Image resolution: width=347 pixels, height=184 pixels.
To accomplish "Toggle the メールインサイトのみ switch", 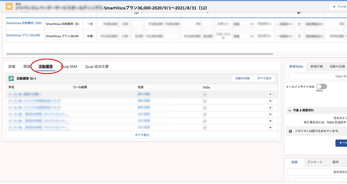I will pyautogui.click(x=321, y=86).
